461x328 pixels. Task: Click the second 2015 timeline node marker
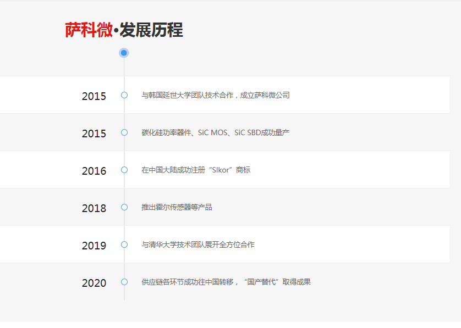pos(123,132)
